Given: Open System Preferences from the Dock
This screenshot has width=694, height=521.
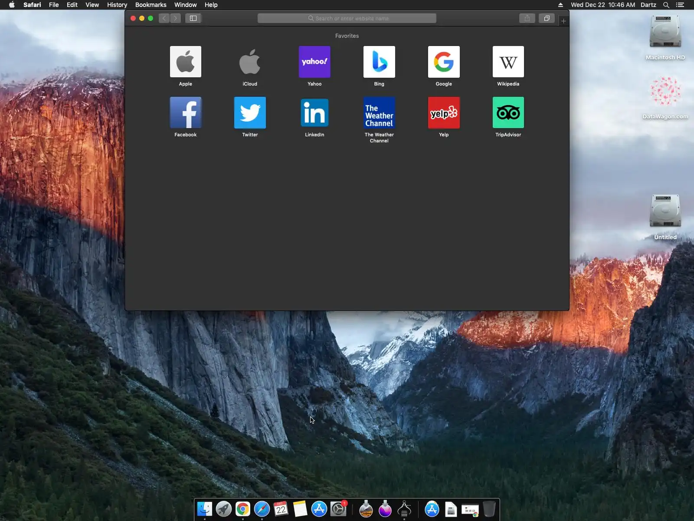Looking at the screenshot, I should click(x=338, y=509).
